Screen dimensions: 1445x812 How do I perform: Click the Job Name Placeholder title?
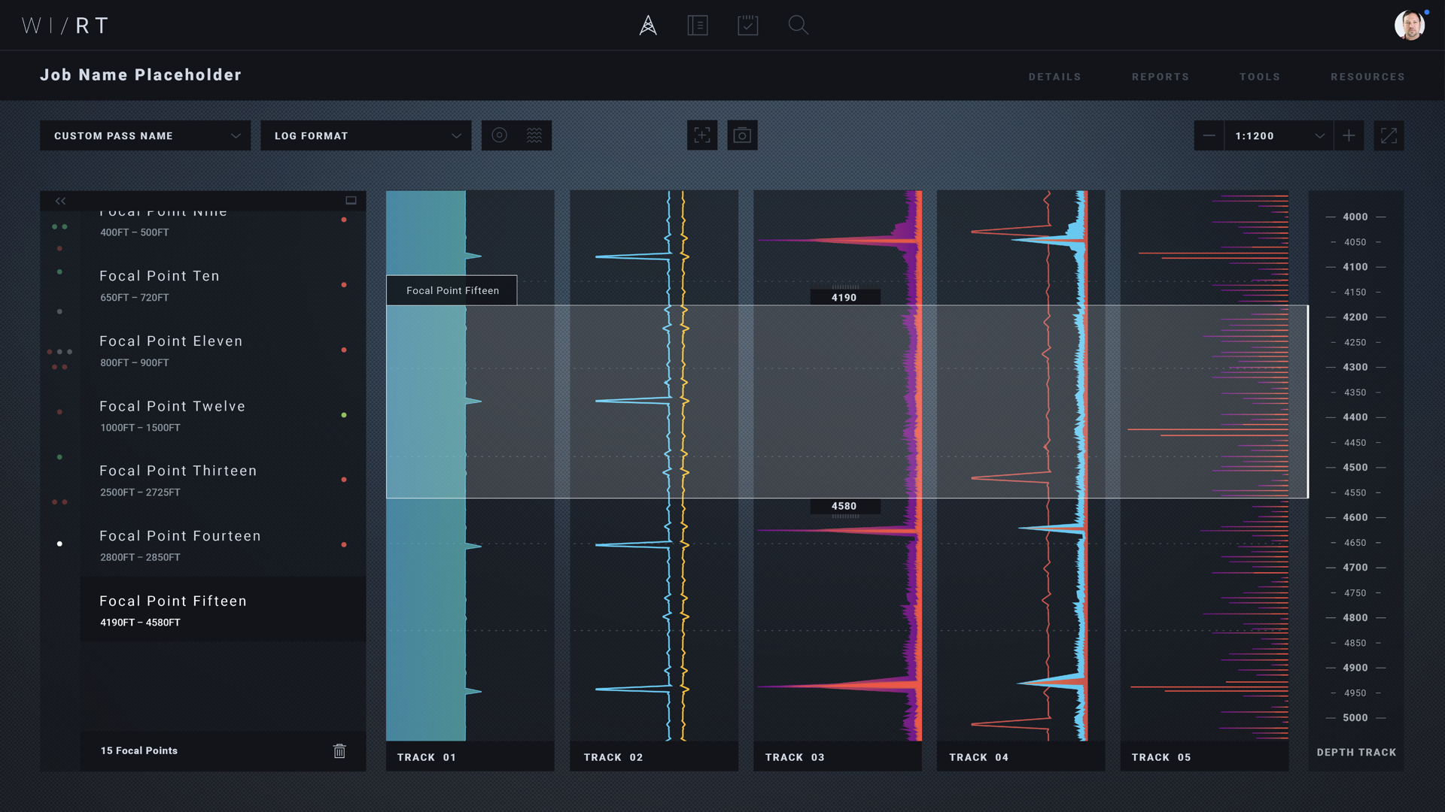[x=141, y=74]
